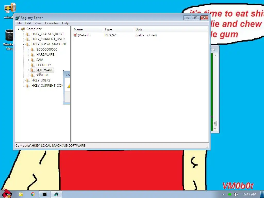Open the Favorites menu

(52, 23)
